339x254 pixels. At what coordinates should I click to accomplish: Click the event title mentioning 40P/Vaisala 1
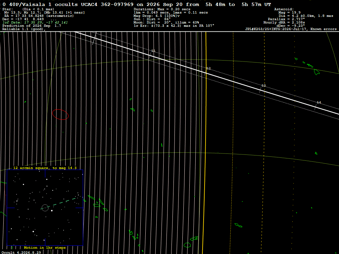pos(137,4)
